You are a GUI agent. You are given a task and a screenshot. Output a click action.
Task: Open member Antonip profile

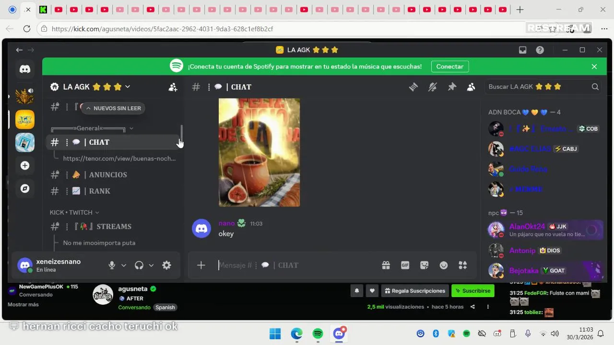tap(544, 250)
